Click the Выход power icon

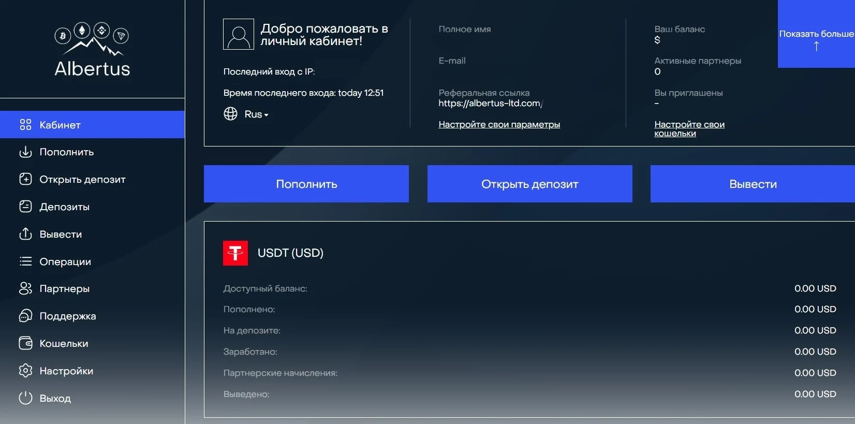click(x=25, y=398)
